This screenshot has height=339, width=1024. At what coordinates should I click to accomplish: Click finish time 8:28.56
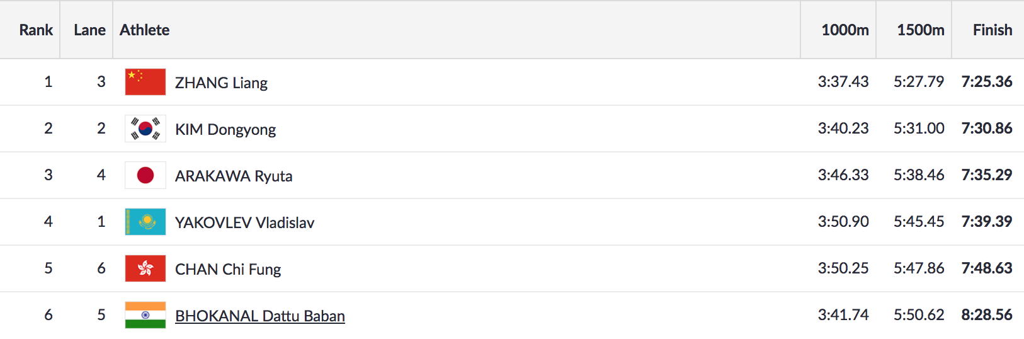click(x=986, y=315)
